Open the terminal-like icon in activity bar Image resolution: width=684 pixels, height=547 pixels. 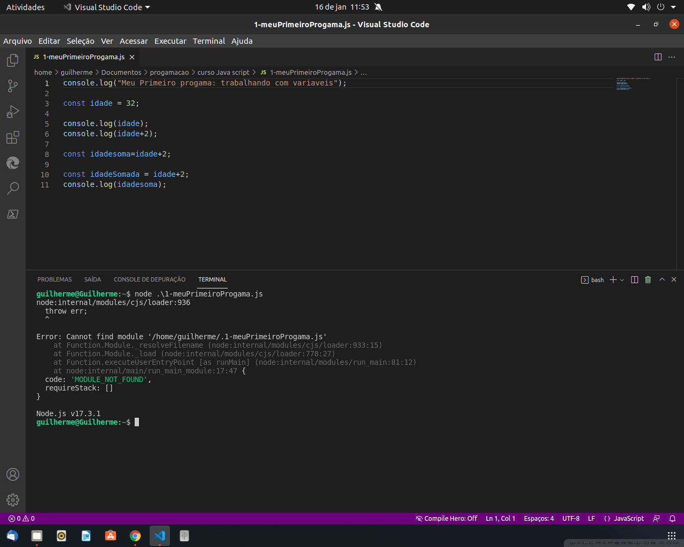pyautogui.click(x=13, y=214)
